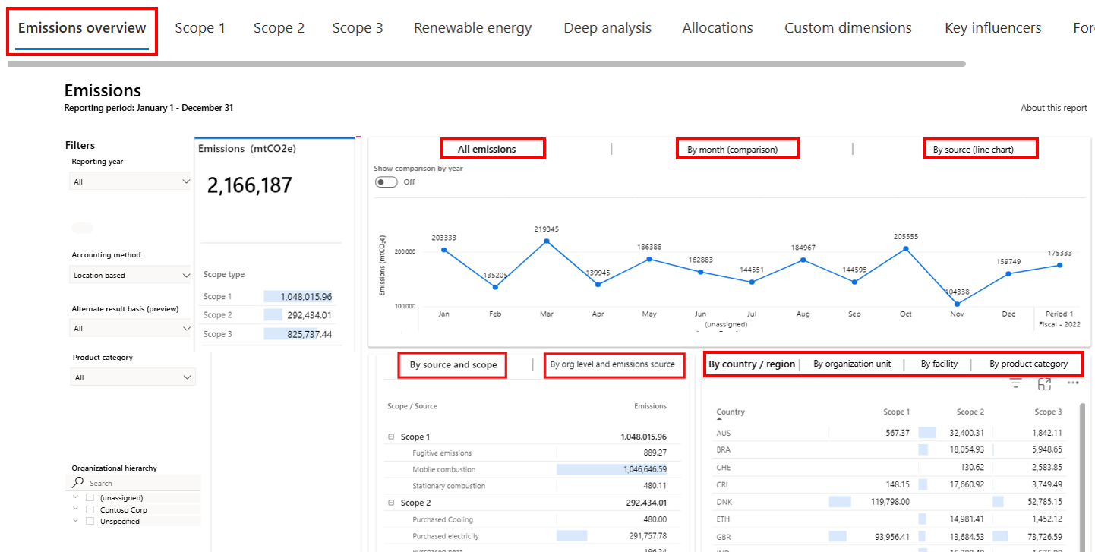Collapse the Scope 1 row in source table

click(x=391, y=437)
